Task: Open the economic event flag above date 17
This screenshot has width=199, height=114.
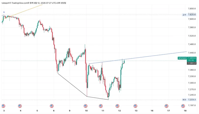Action: pyautogui.click(x=167, y=106)
